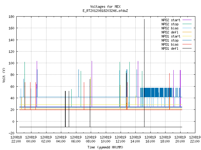Click the chart title "Voltages for MEX"
Screen dimensions: 201x150
pyautogui.click(x=105, y=7)
